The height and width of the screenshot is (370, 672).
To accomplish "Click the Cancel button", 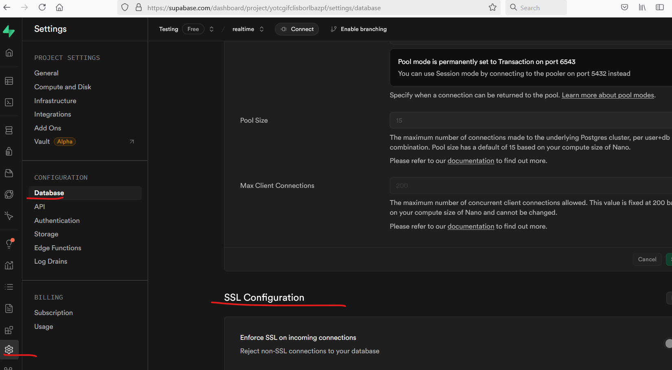I will tap(647, 259).
